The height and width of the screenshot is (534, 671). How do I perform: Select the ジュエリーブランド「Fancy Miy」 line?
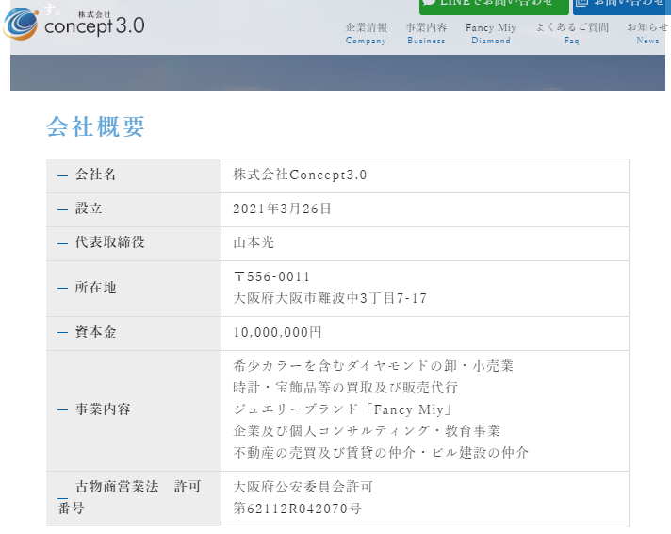tap(343, 409)
